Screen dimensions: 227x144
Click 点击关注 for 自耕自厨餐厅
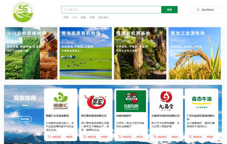[x=125, y=137]
